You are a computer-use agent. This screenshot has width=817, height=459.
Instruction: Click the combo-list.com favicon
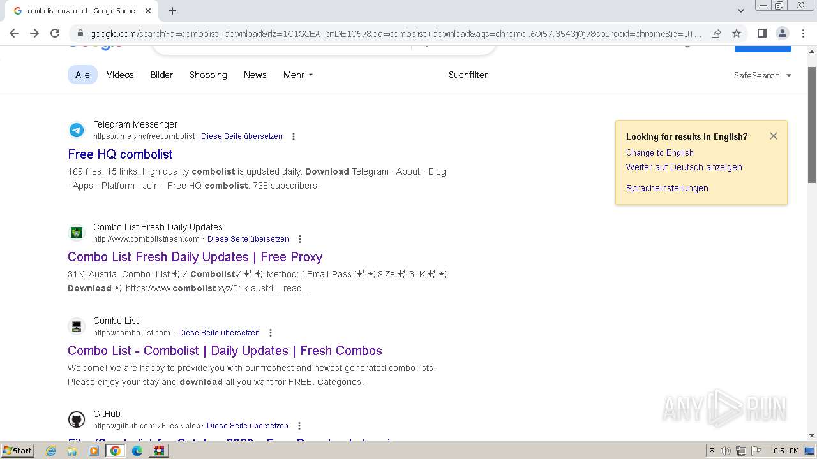77,326
